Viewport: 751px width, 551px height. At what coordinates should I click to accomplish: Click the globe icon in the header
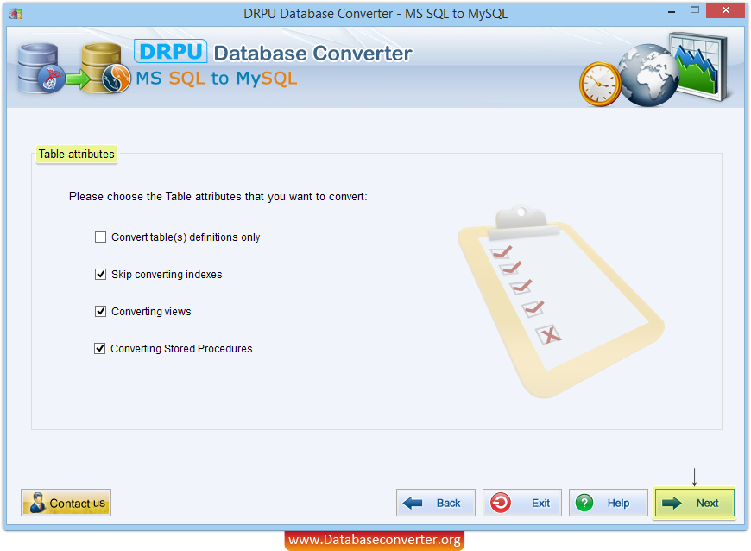pyautogui.click(x=648, y=75)
